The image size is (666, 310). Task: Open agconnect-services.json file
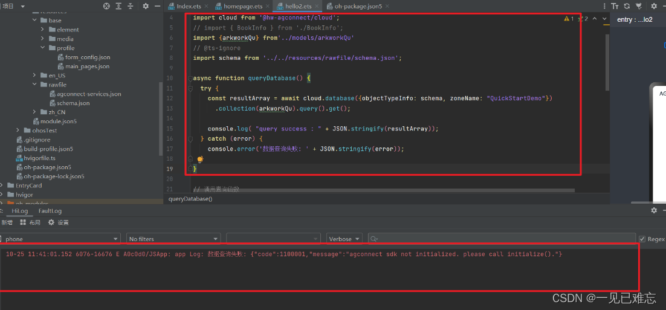click(x=85, y=94)
